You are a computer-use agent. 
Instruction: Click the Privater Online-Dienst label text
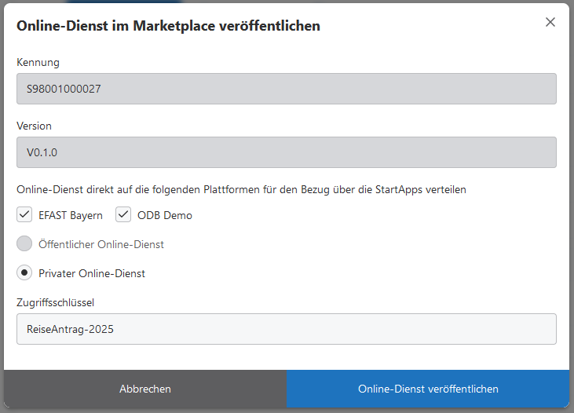pos(92,273)
